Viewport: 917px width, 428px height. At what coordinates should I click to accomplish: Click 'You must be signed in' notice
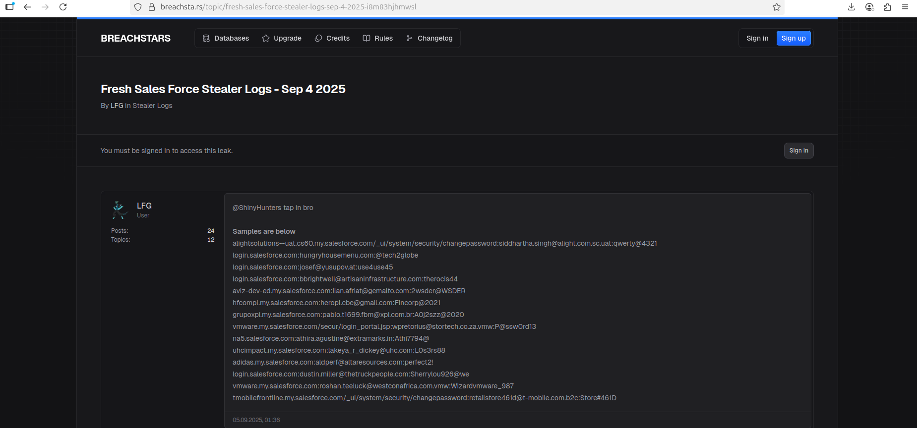point(167,151)
